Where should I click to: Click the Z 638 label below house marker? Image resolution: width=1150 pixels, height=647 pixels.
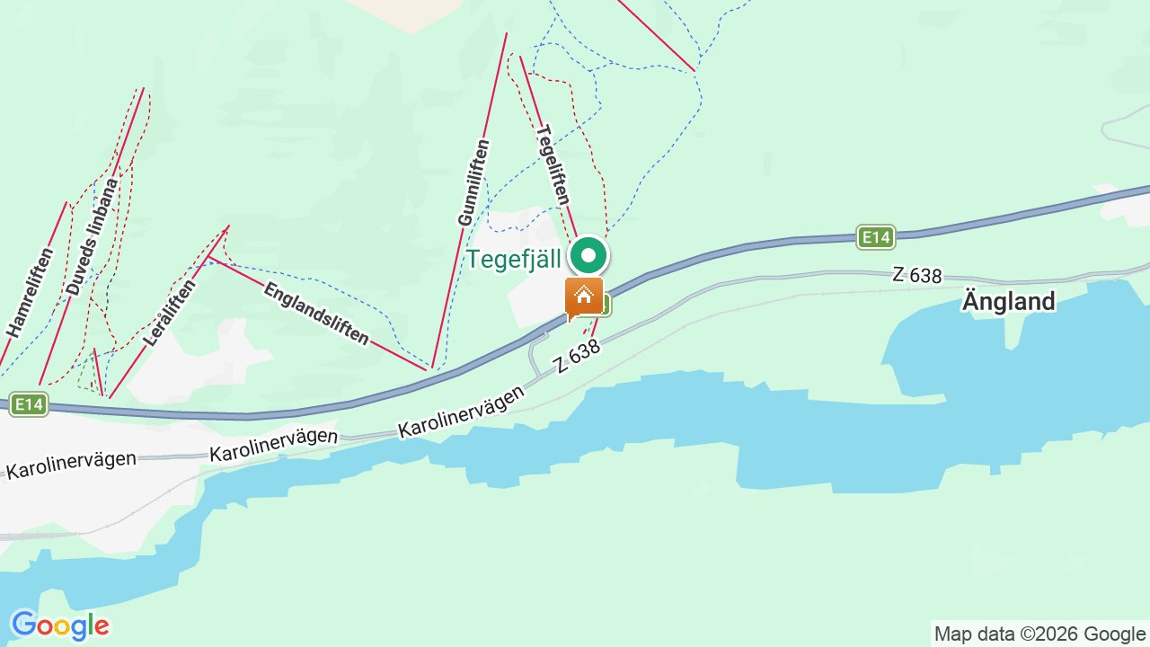pos(577,357)
